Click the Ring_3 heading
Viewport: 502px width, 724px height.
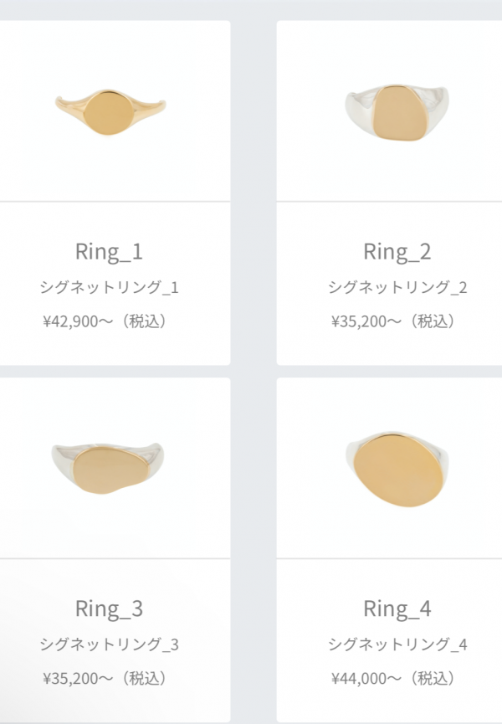(x=109, y=608)
